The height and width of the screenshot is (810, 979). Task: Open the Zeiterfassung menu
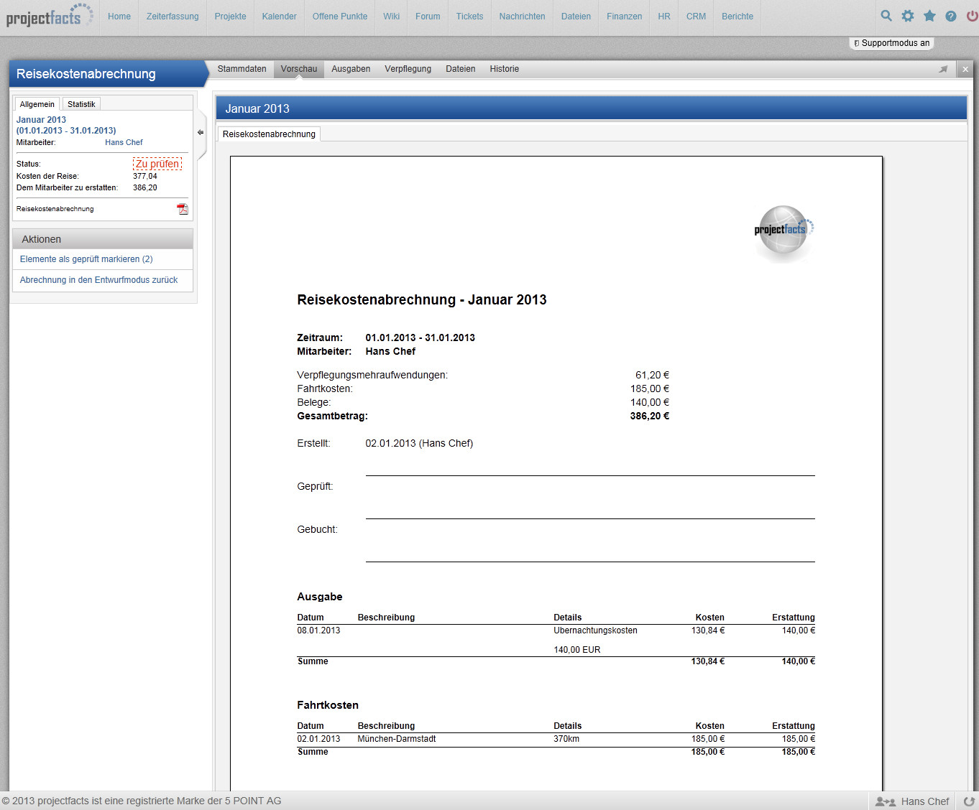(x=173, y=17)
